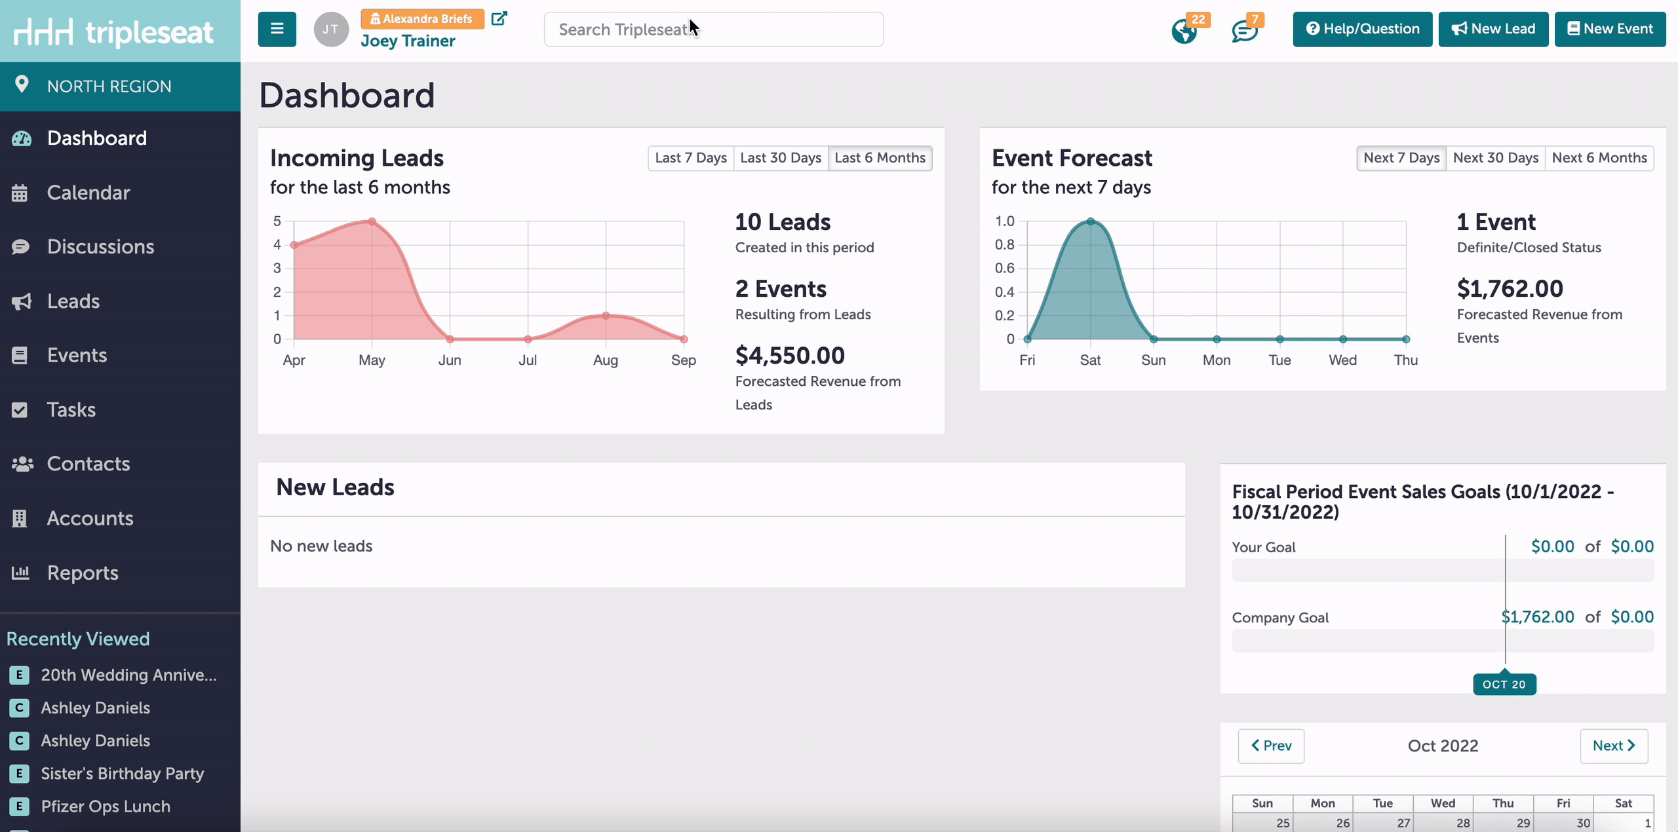This screenshot has height=832, width=1678.
Task: Open Calendar from the sidebar
Action: click(89, 192)
